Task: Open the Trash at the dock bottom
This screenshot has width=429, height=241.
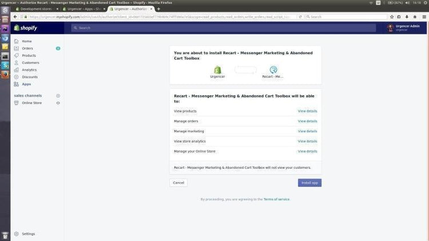Action: pos(5,235)
